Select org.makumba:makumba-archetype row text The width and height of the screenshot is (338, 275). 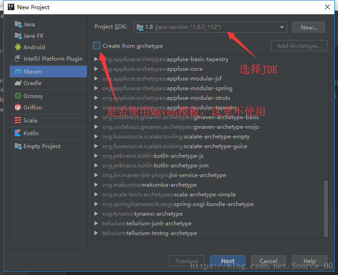click(x=149, y=185)
